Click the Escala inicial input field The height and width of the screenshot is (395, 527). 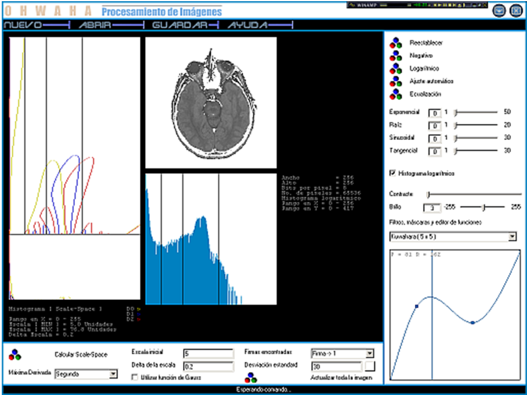(x=208, y=353)
